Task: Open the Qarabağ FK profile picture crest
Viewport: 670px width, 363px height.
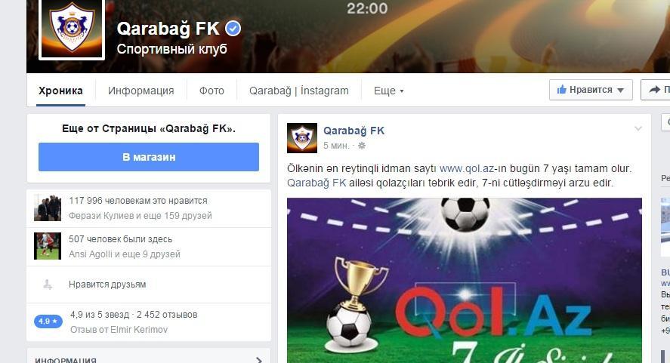Action: click(72, 29)
